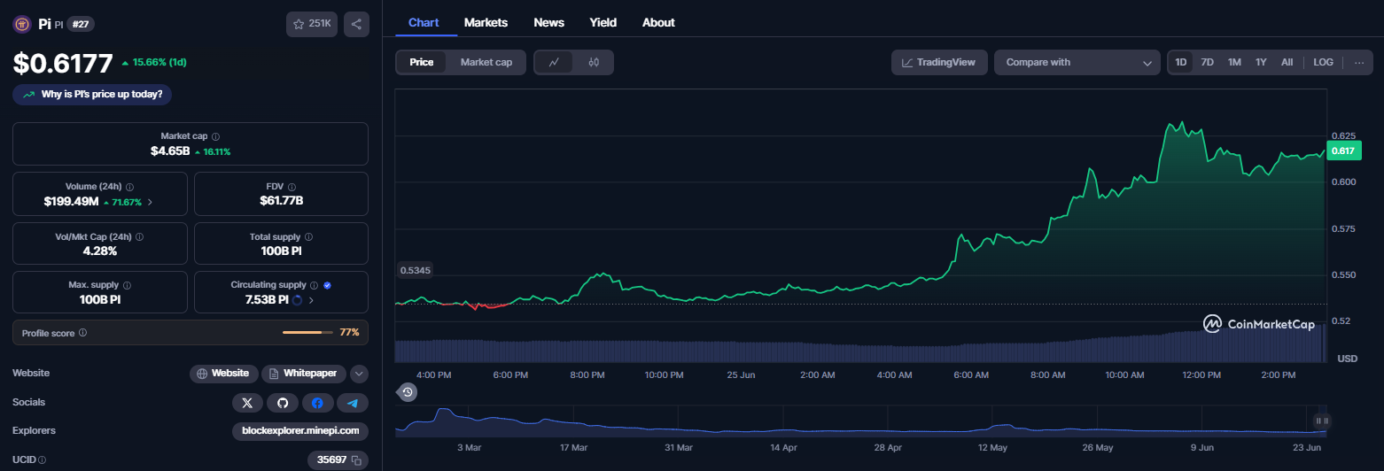1384x471 pixels.
Task: Open the Website link button
Action: pos(224,374)
